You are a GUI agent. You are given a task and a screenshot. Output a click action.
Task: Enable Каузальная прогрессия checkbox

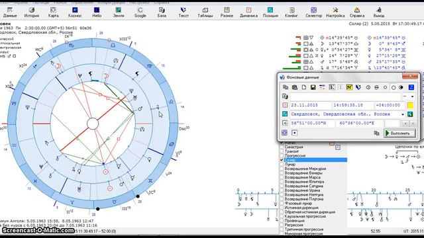pos(282,216)
